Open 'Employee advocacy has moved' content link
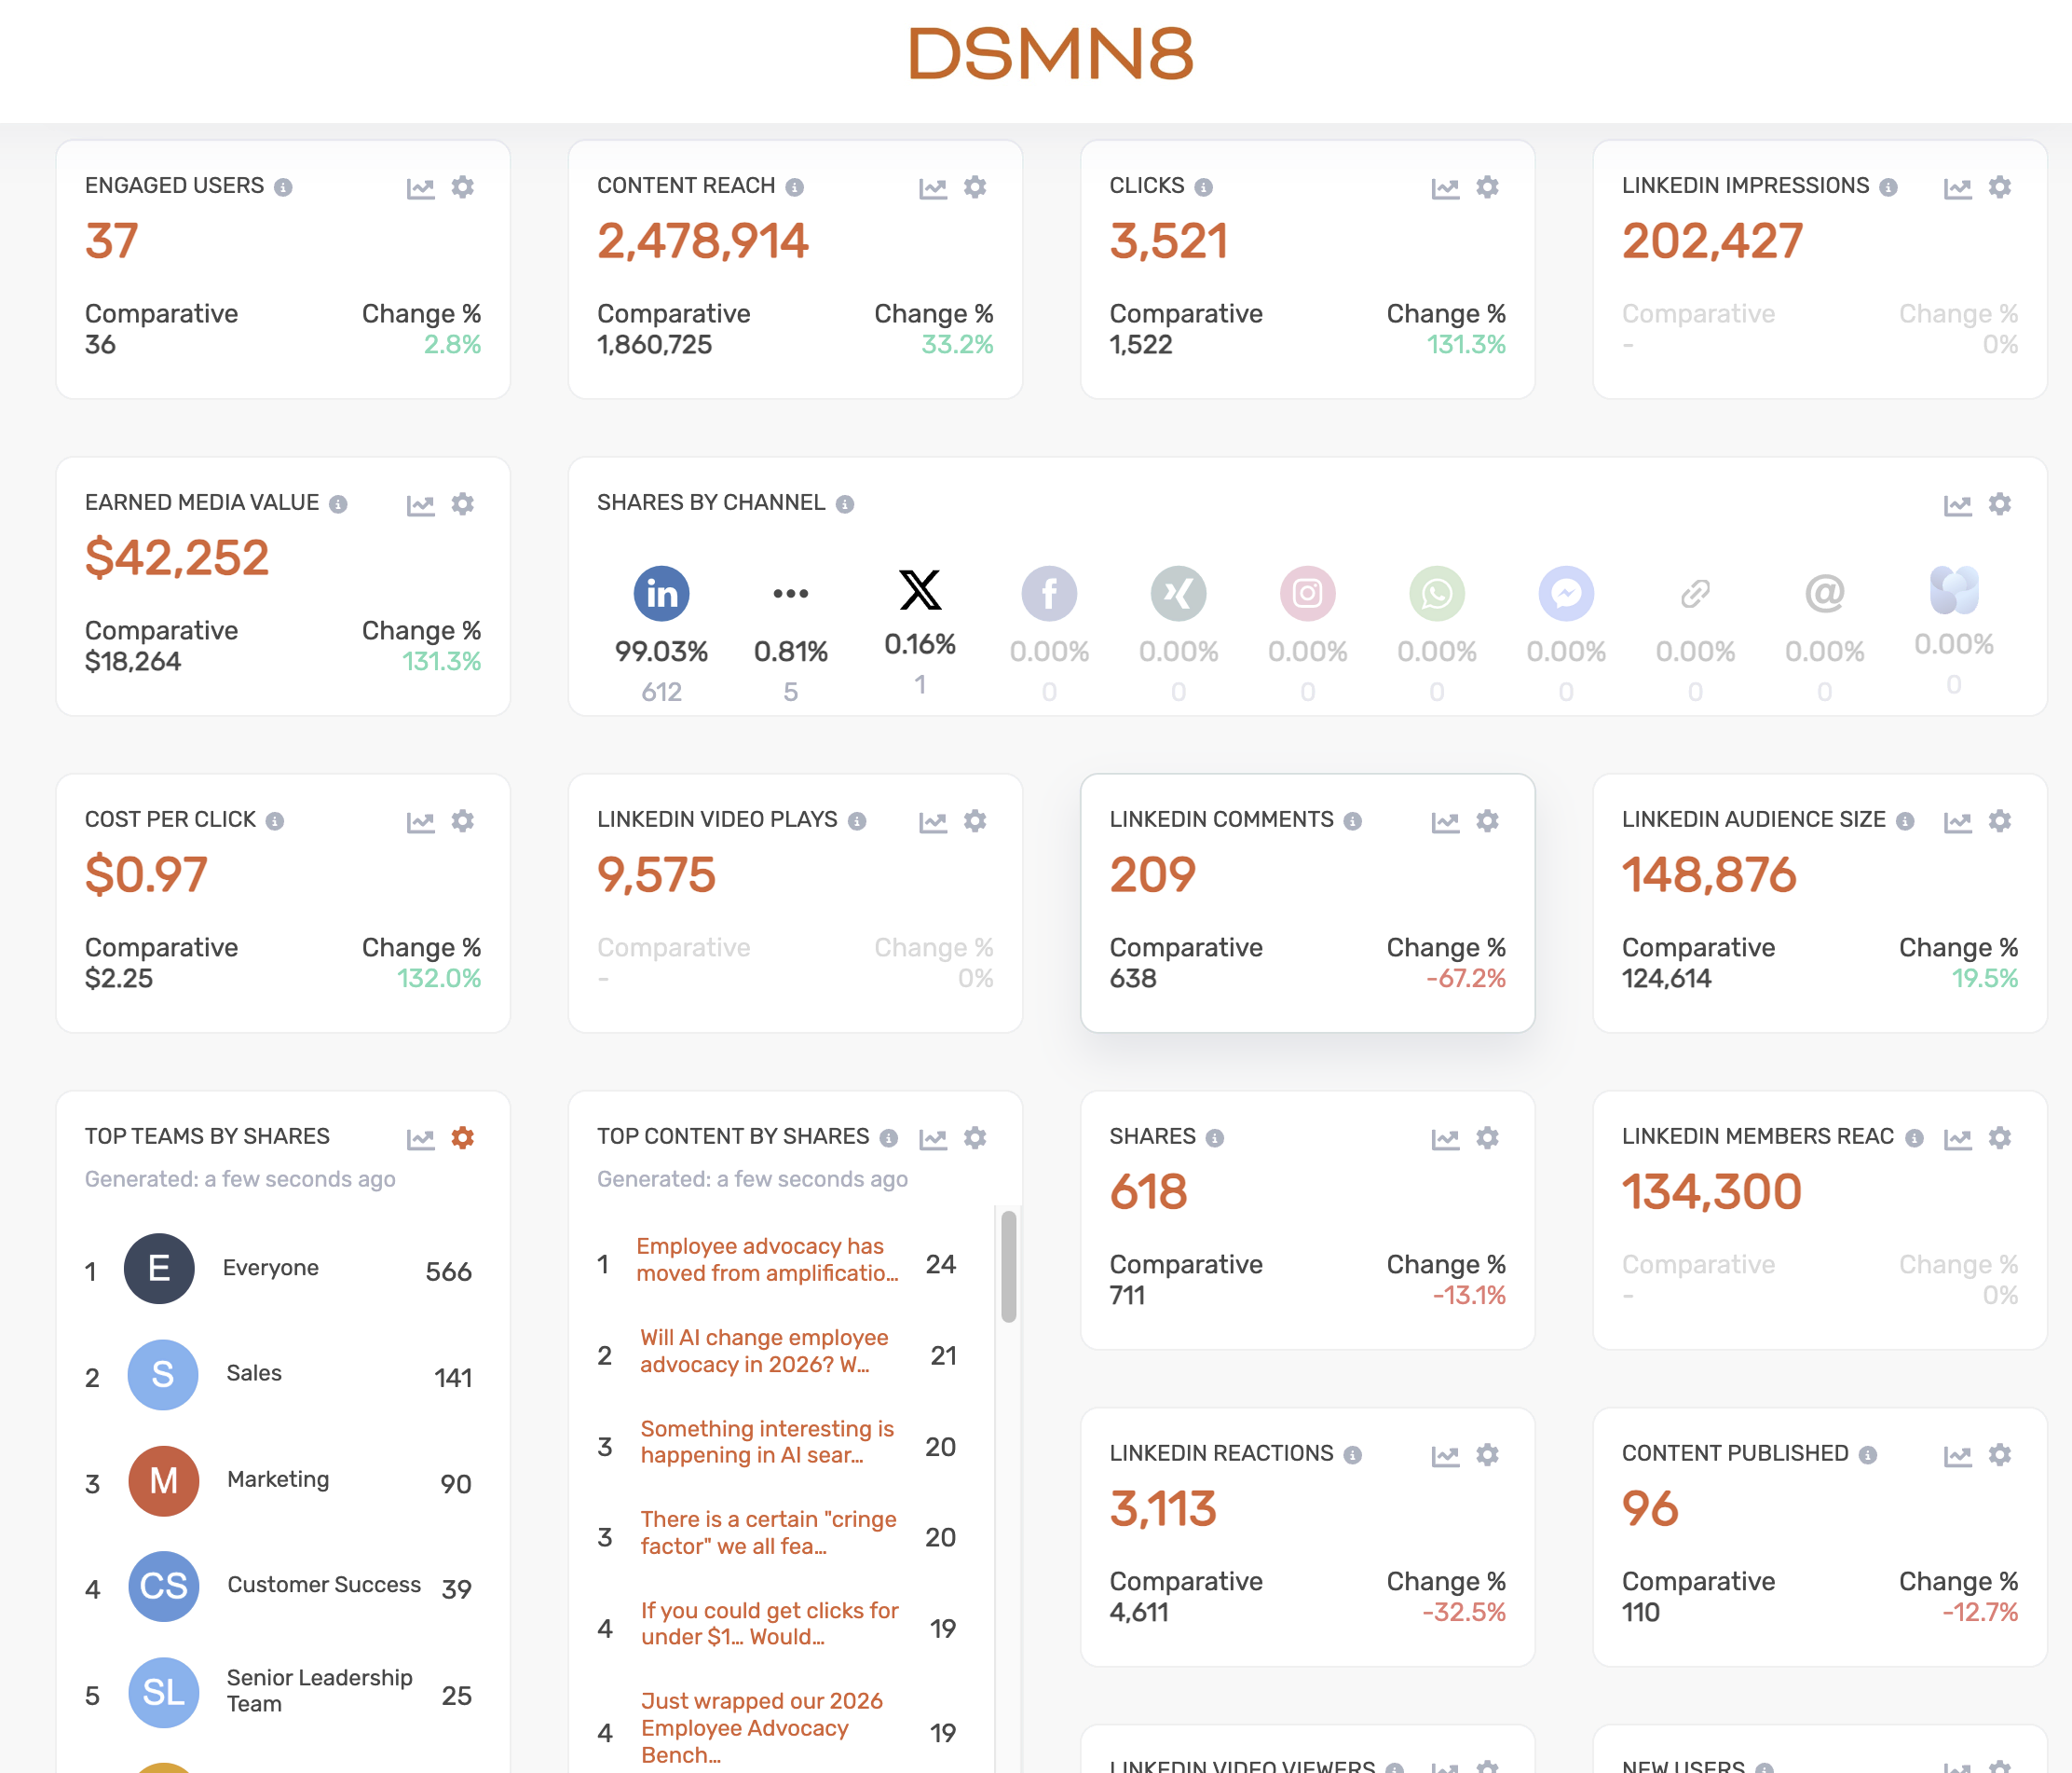The height and width of the screenshot is (1773, 2072). pyautogui.click(x=766, y=1259)
